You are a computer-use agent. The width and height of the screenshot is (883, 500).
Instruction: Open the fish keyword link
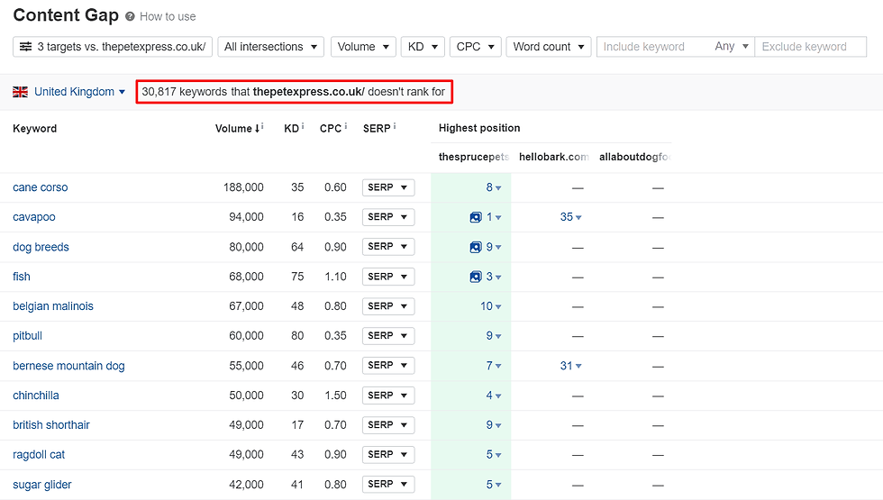[x=22, y=277]
